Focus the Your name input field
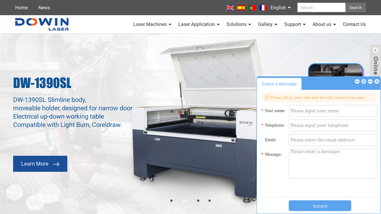381x214 pixels. click(333, 111)
